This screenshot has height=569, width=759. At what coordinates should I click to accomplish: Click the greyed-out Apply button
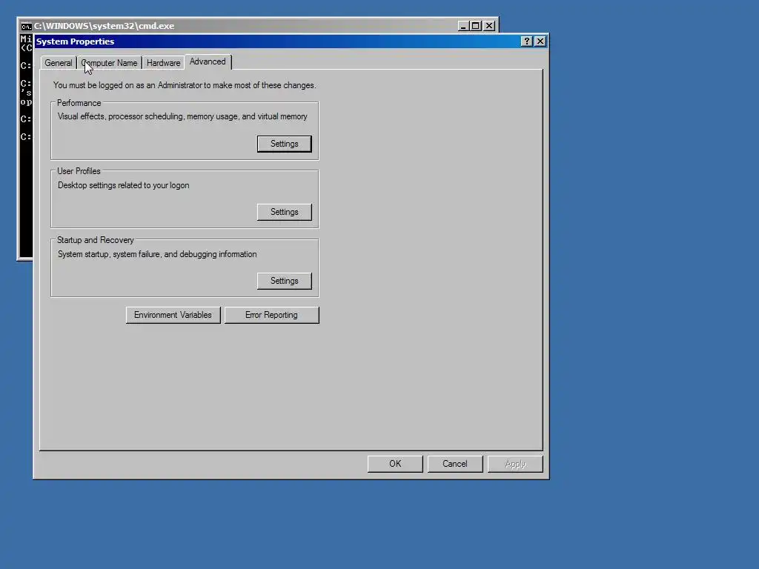(515, 464)
